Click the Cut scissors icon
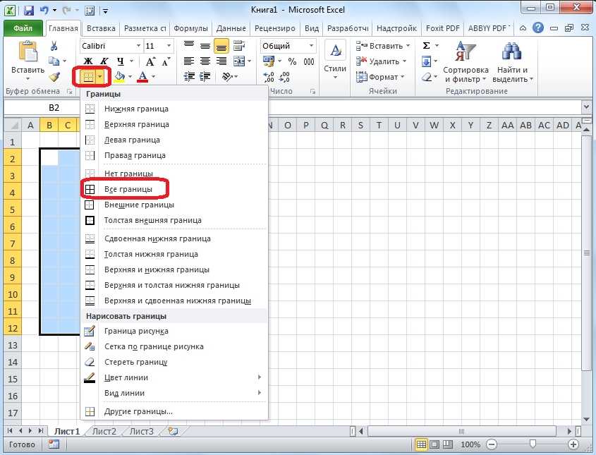The width and height of the screenshot is (596, 455). 54,46
